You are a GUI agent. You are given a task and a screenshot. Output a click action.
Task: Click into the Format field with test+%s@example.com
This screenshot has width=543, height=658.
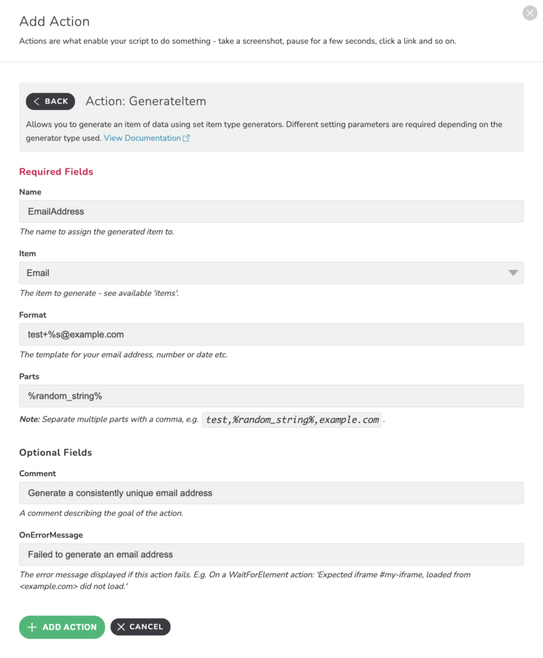(x=271, y=334)
